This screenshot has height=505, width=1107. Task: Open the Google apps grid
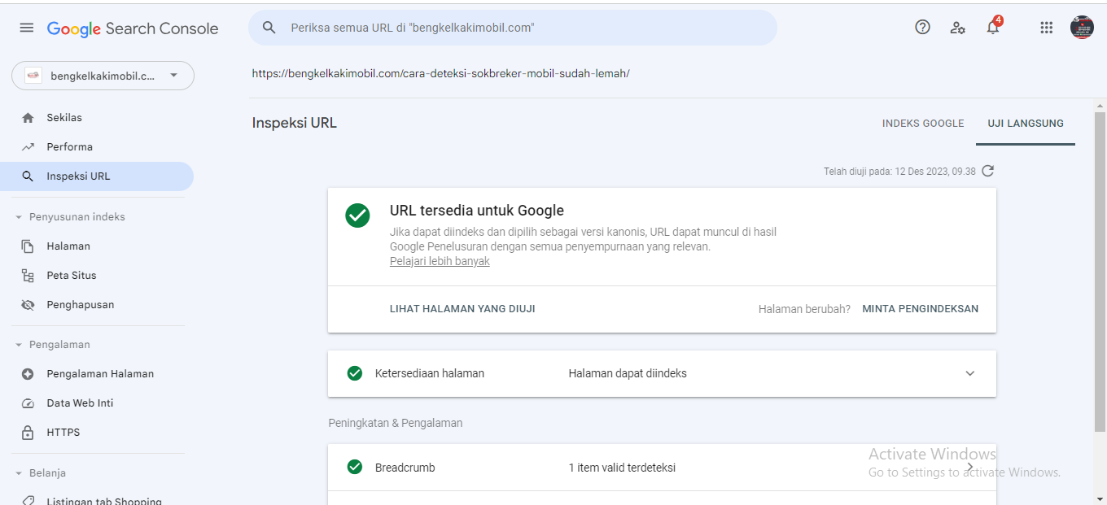(1047, 28)
